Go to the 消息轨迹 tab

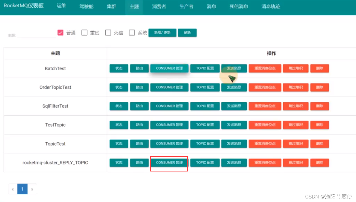271,6
